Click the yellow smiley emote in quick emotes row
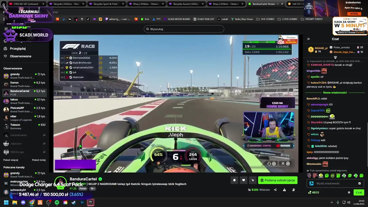Viewport: 368px width, 207px height. (x=321, y=176)
